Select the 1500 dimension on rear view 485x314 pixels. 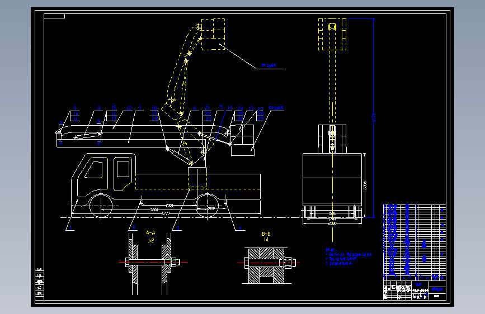pos(332,213)
